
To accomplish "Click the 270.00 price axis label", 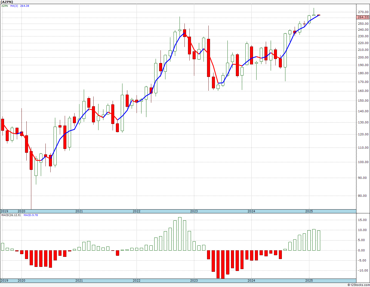I will tap(363, 12).
